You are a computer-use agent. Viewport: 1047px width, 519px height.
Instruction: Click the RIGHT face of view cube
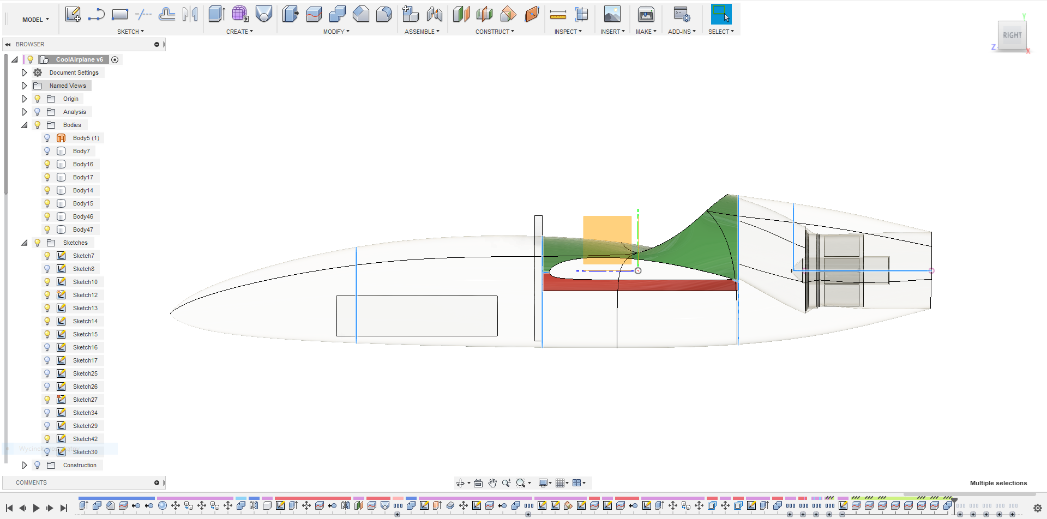click(x=1012, y=35)
